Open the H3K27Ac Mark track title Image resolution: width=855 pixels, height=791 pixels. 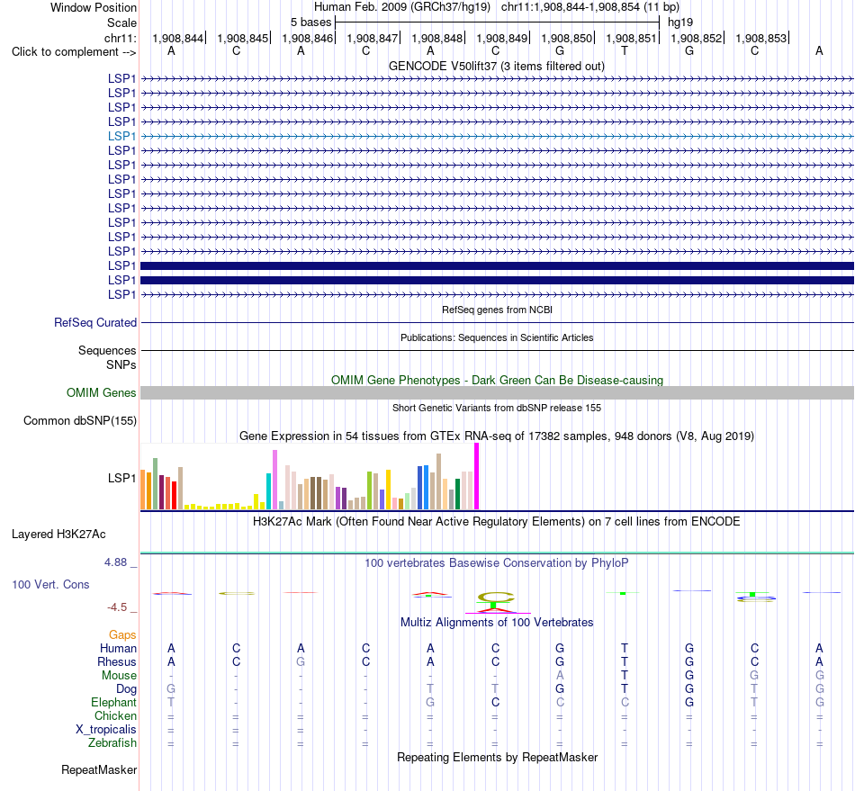[x=497, y=522]
